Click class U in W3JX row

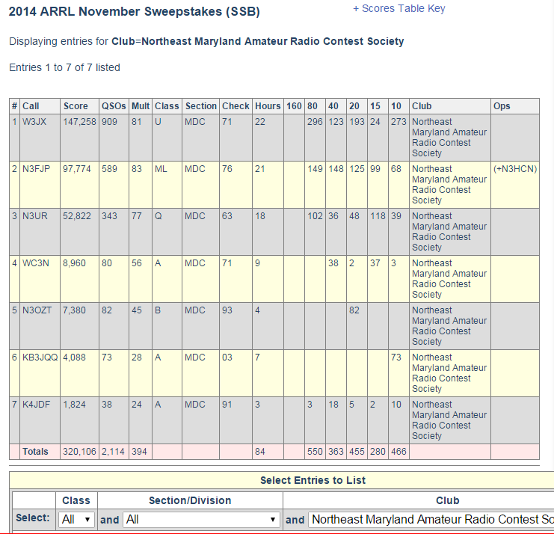click(x=158, y=122)
